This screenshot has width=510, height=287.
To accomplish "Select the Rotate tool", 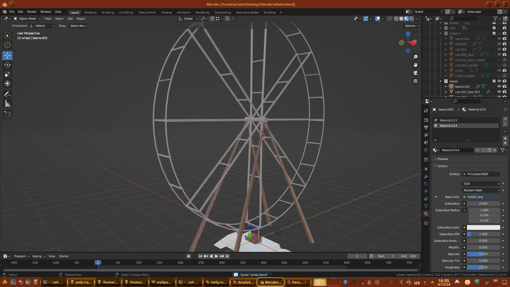I will click(7, 65).
